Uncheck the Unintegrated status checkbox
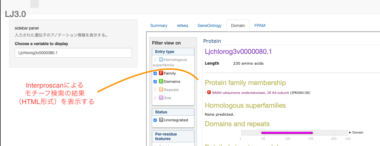The width and height of the screenshot is (380, 146). [x=155, y=120]
